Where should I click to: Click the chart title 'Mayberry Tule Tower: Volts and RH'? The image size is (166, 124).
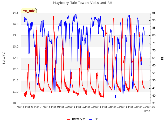pyautogui.click(x=82, y=3)
